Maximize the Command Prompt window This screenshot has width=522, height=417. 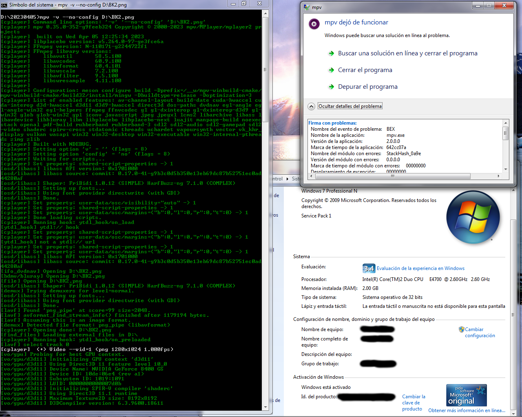[x=244, y=4]
